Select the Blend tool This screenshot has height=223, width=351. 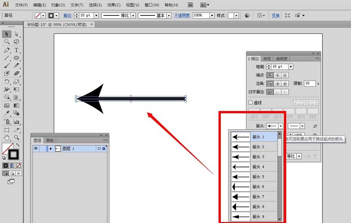(x=16, y=113)
